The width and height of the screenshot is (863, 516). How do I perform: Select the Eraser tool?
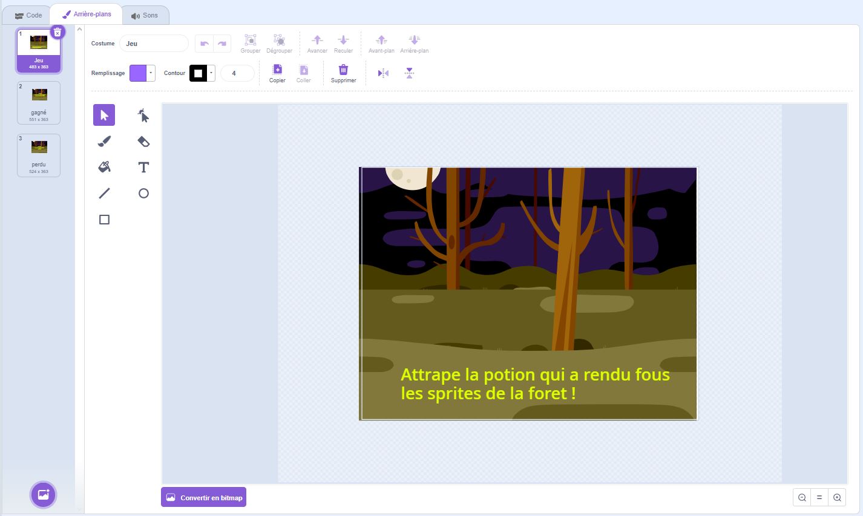coord(143,142)
